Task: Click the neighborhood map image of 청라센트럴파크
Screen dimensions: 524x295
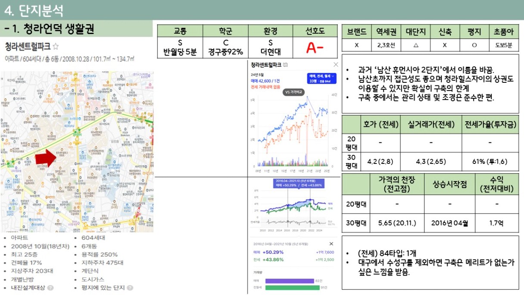Action: (x=77, y=151)
